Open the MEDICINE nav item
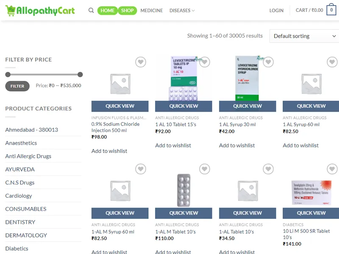Viewport: 339px width, 254px height. 152,10
